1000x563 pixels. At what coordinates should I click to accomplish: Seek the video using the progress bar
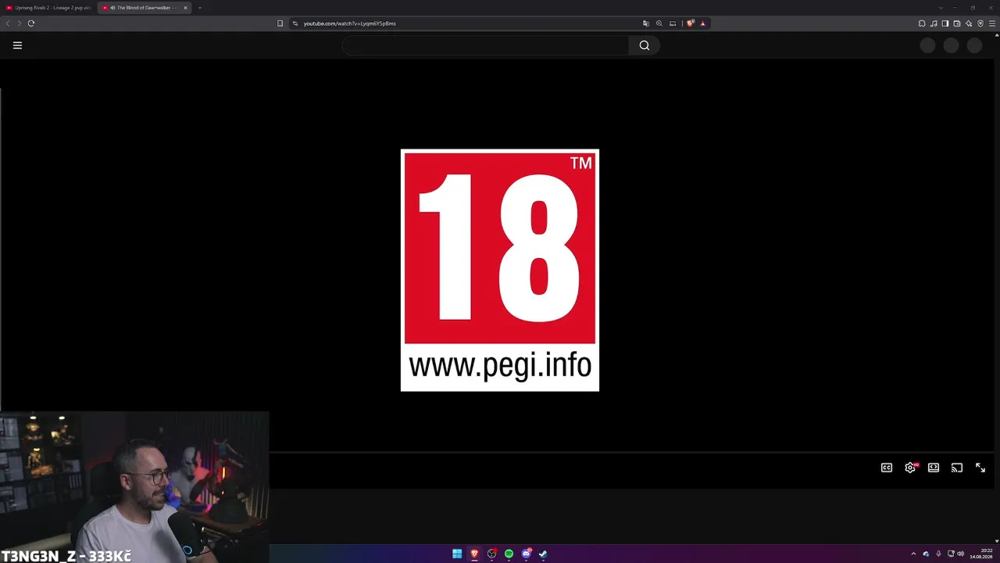[630, 452]
